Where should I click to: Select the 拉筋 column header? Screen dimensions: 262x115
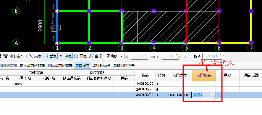coord(124,78)
